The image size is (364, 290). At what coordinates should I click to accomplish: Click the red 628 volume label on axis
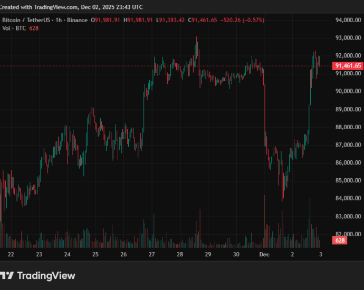(x=340, y=241)
